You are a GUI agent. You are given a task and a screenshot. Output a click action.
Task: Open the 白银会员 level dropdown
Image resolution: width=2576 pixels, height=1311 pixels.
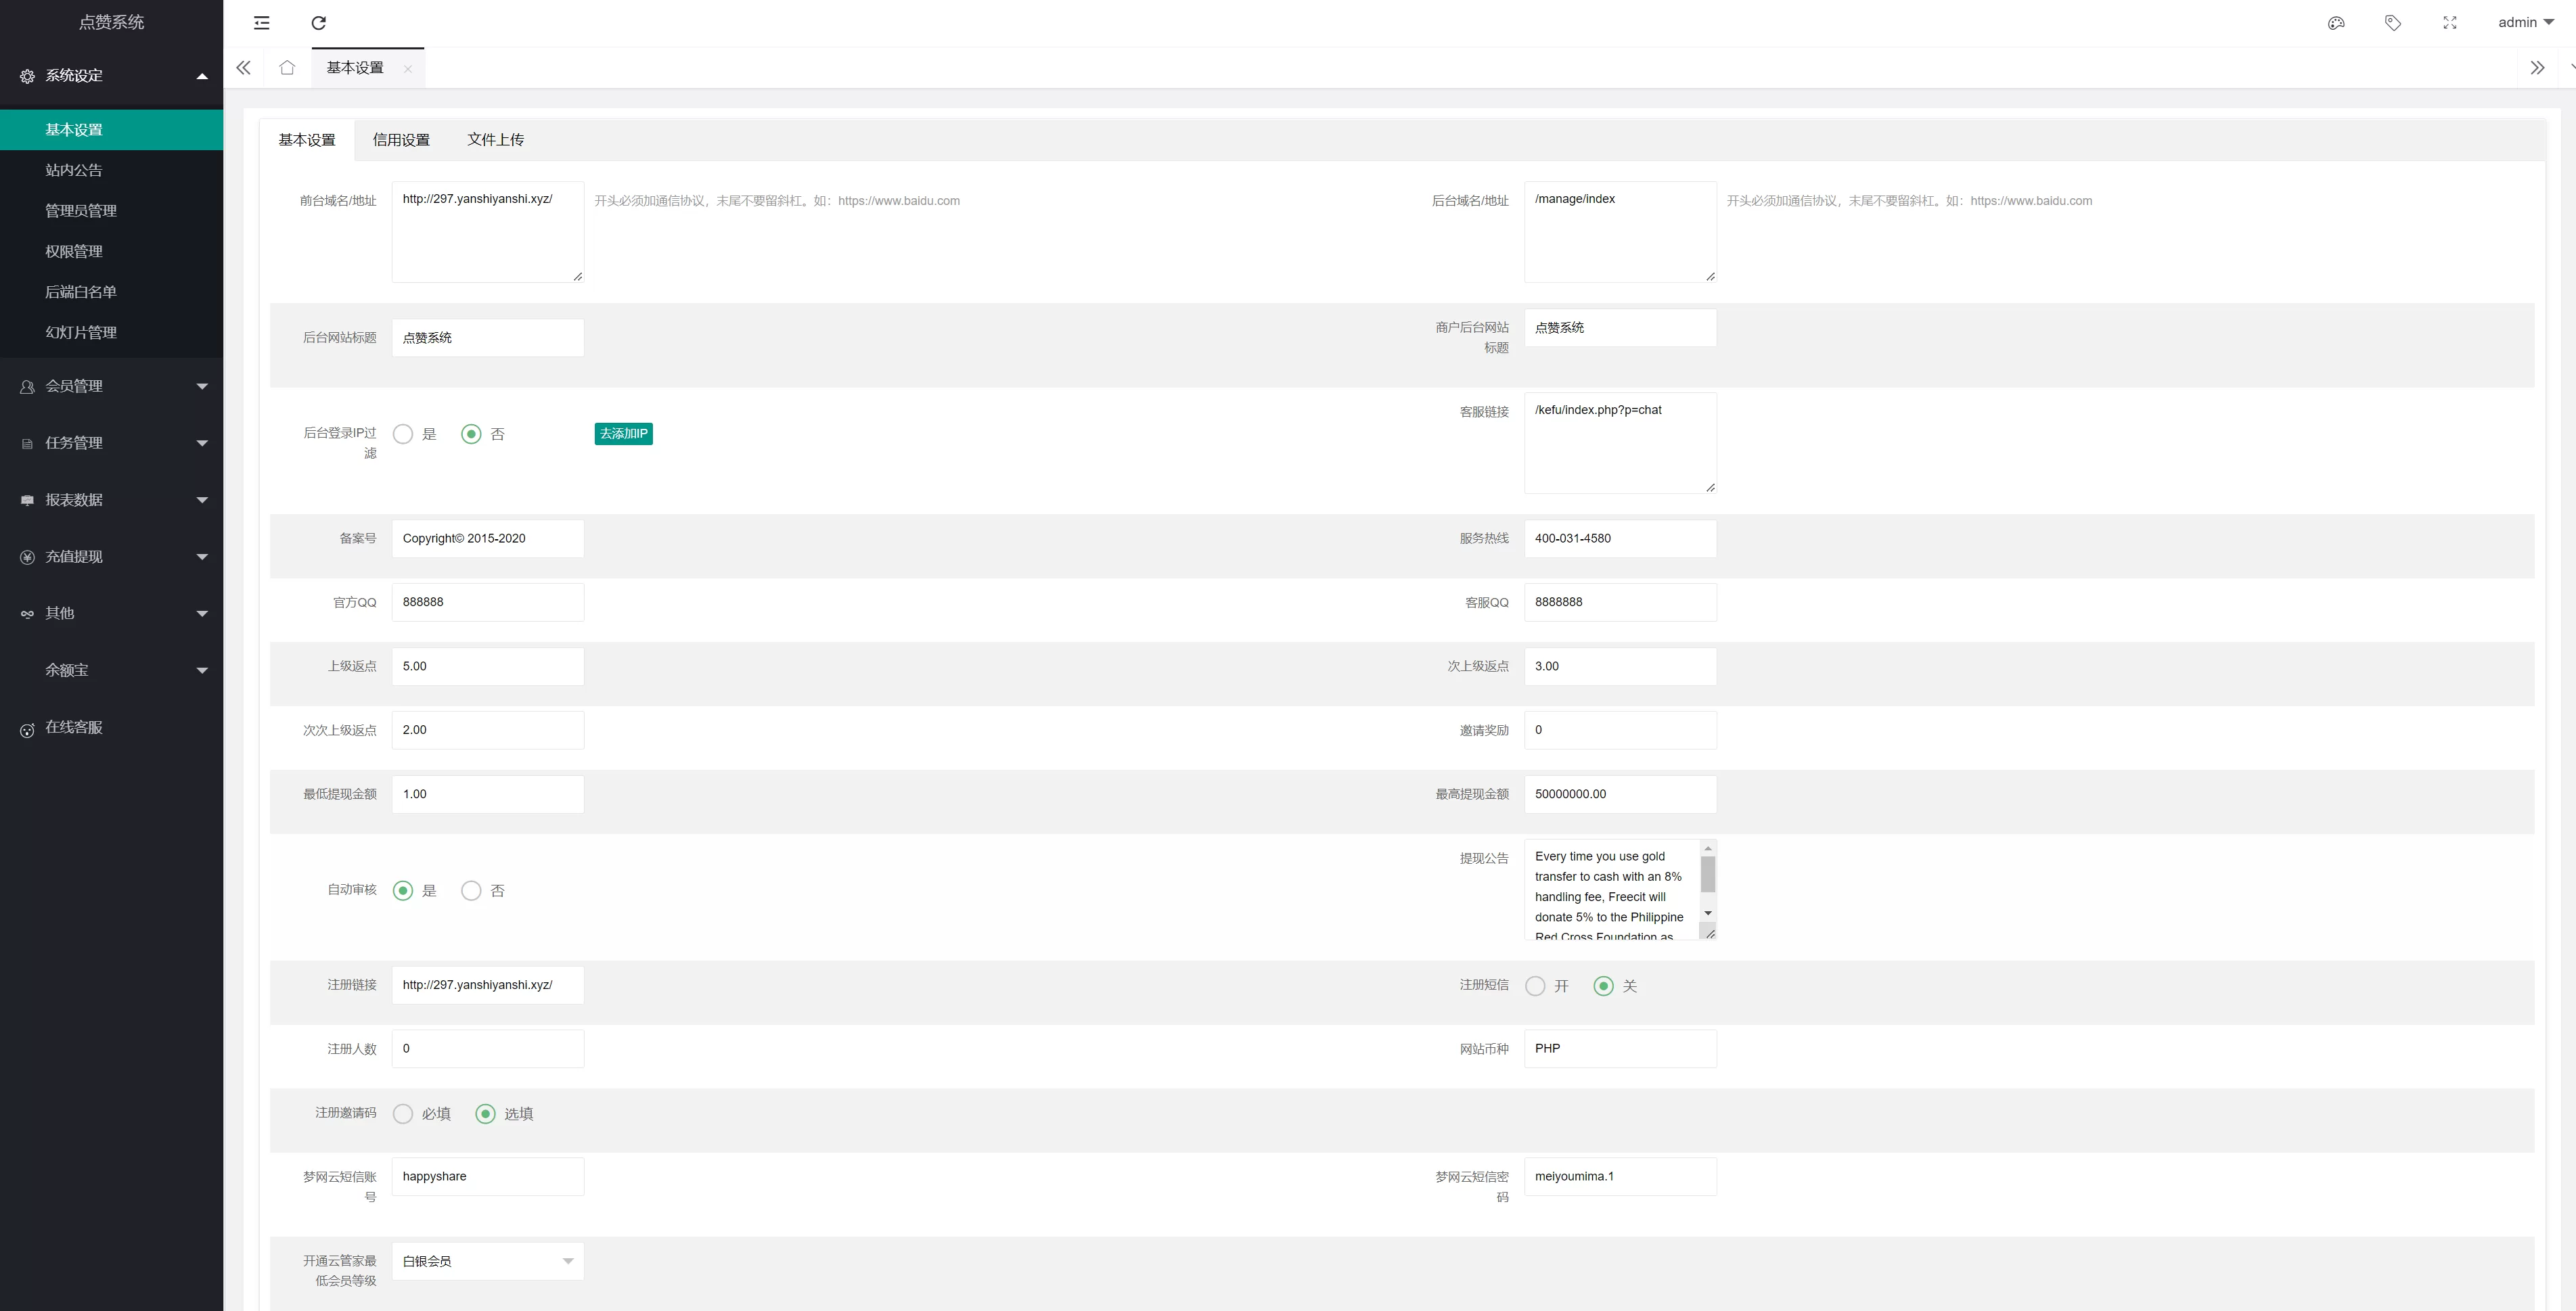[x=487, y=1261]
